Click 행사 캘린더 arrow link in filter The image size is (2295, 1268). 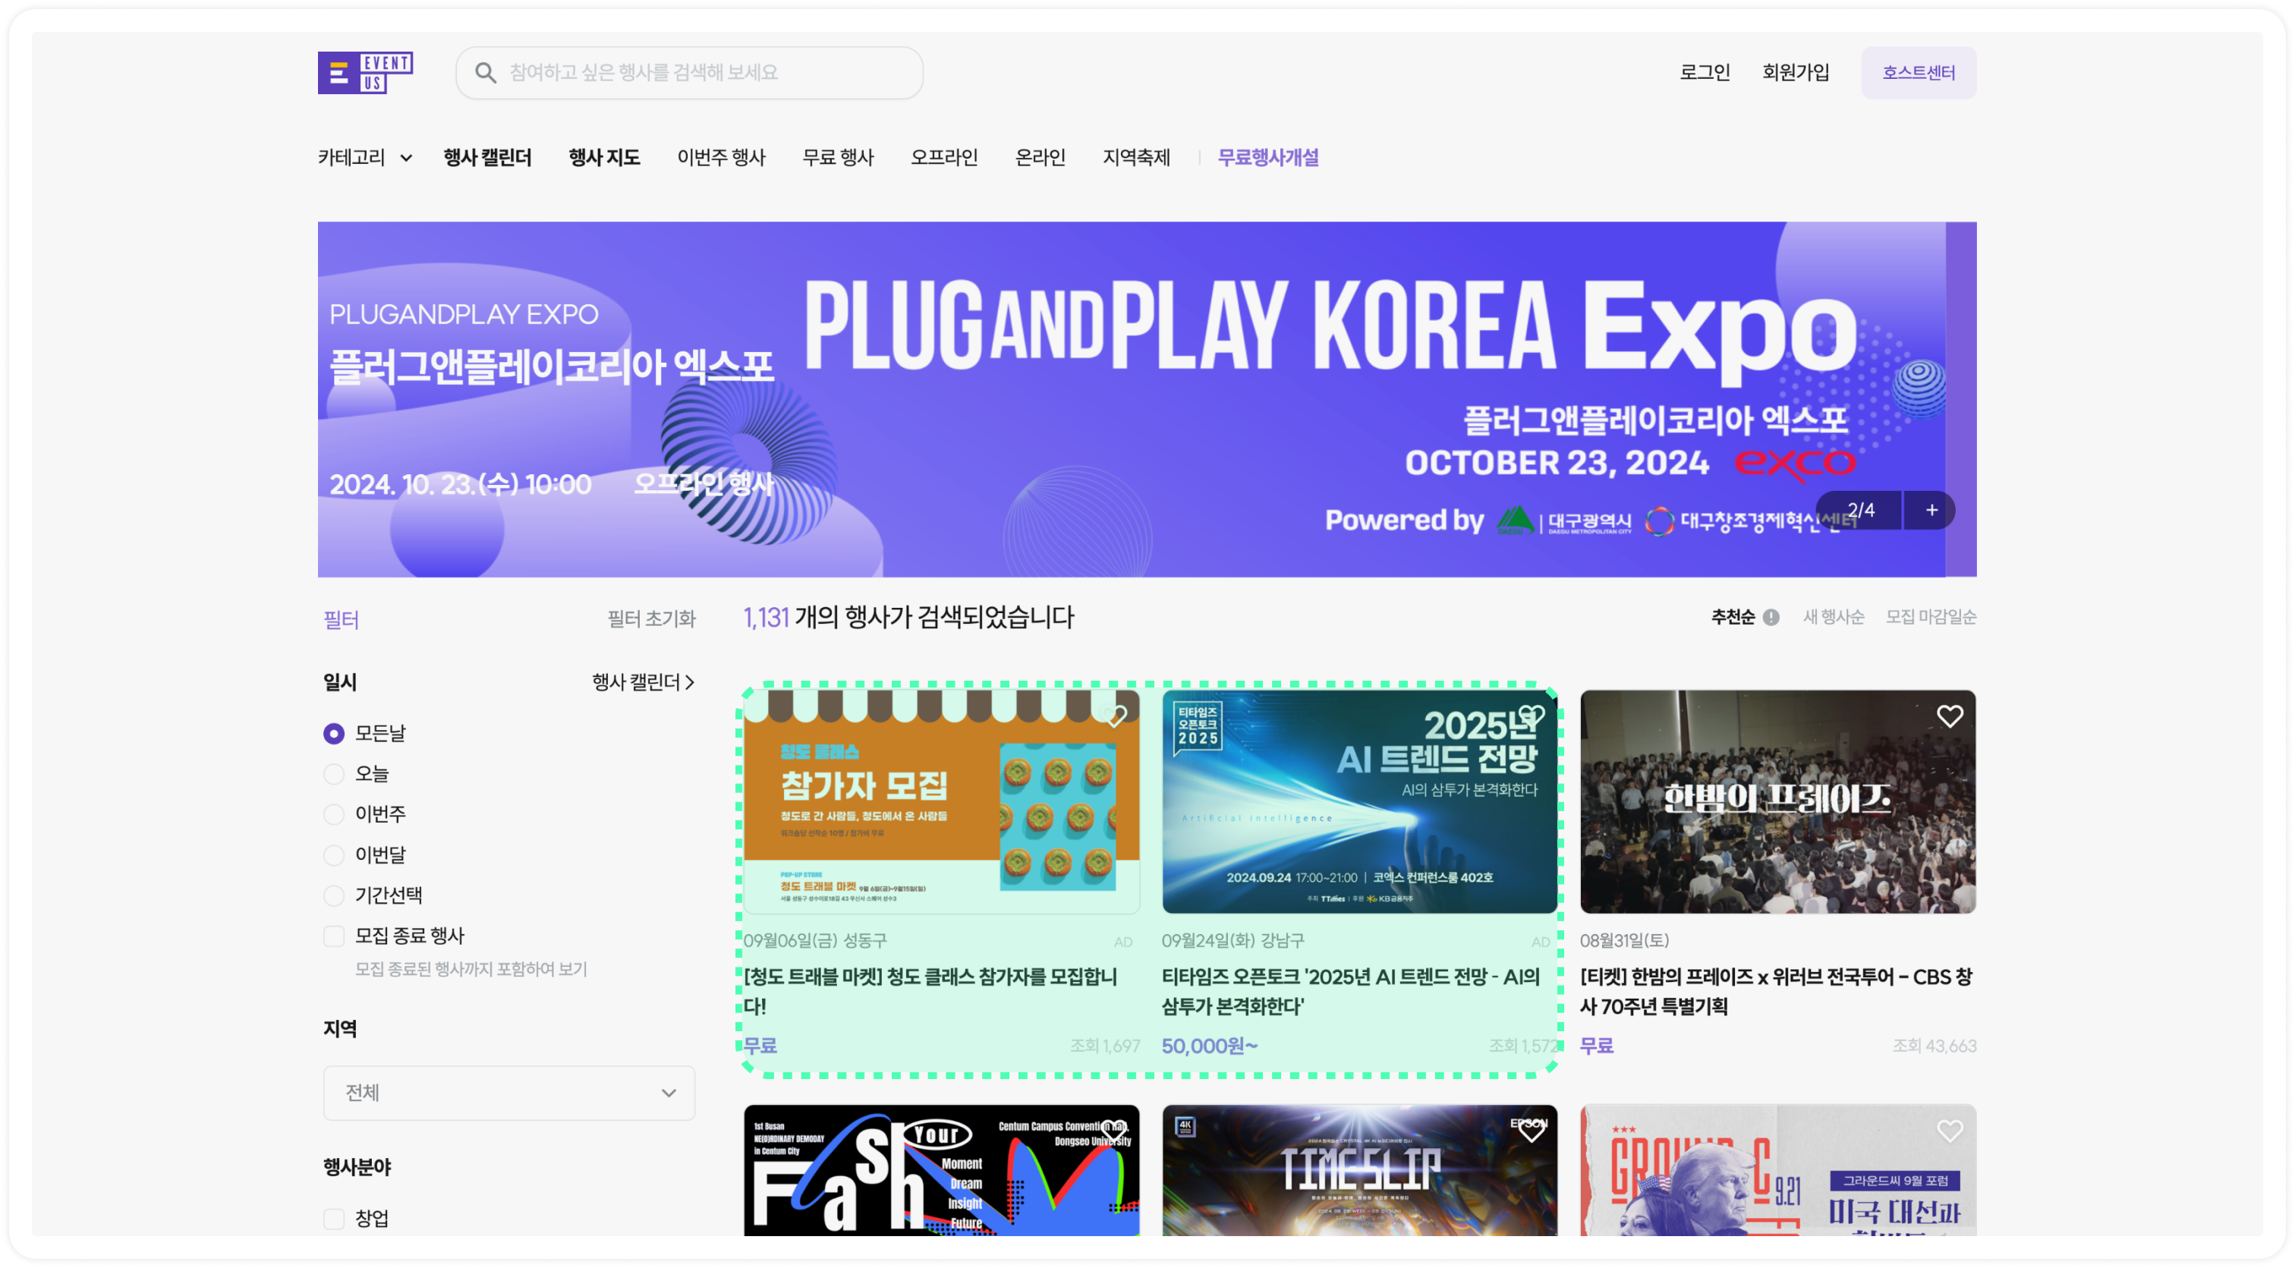(x=644, y=681)
